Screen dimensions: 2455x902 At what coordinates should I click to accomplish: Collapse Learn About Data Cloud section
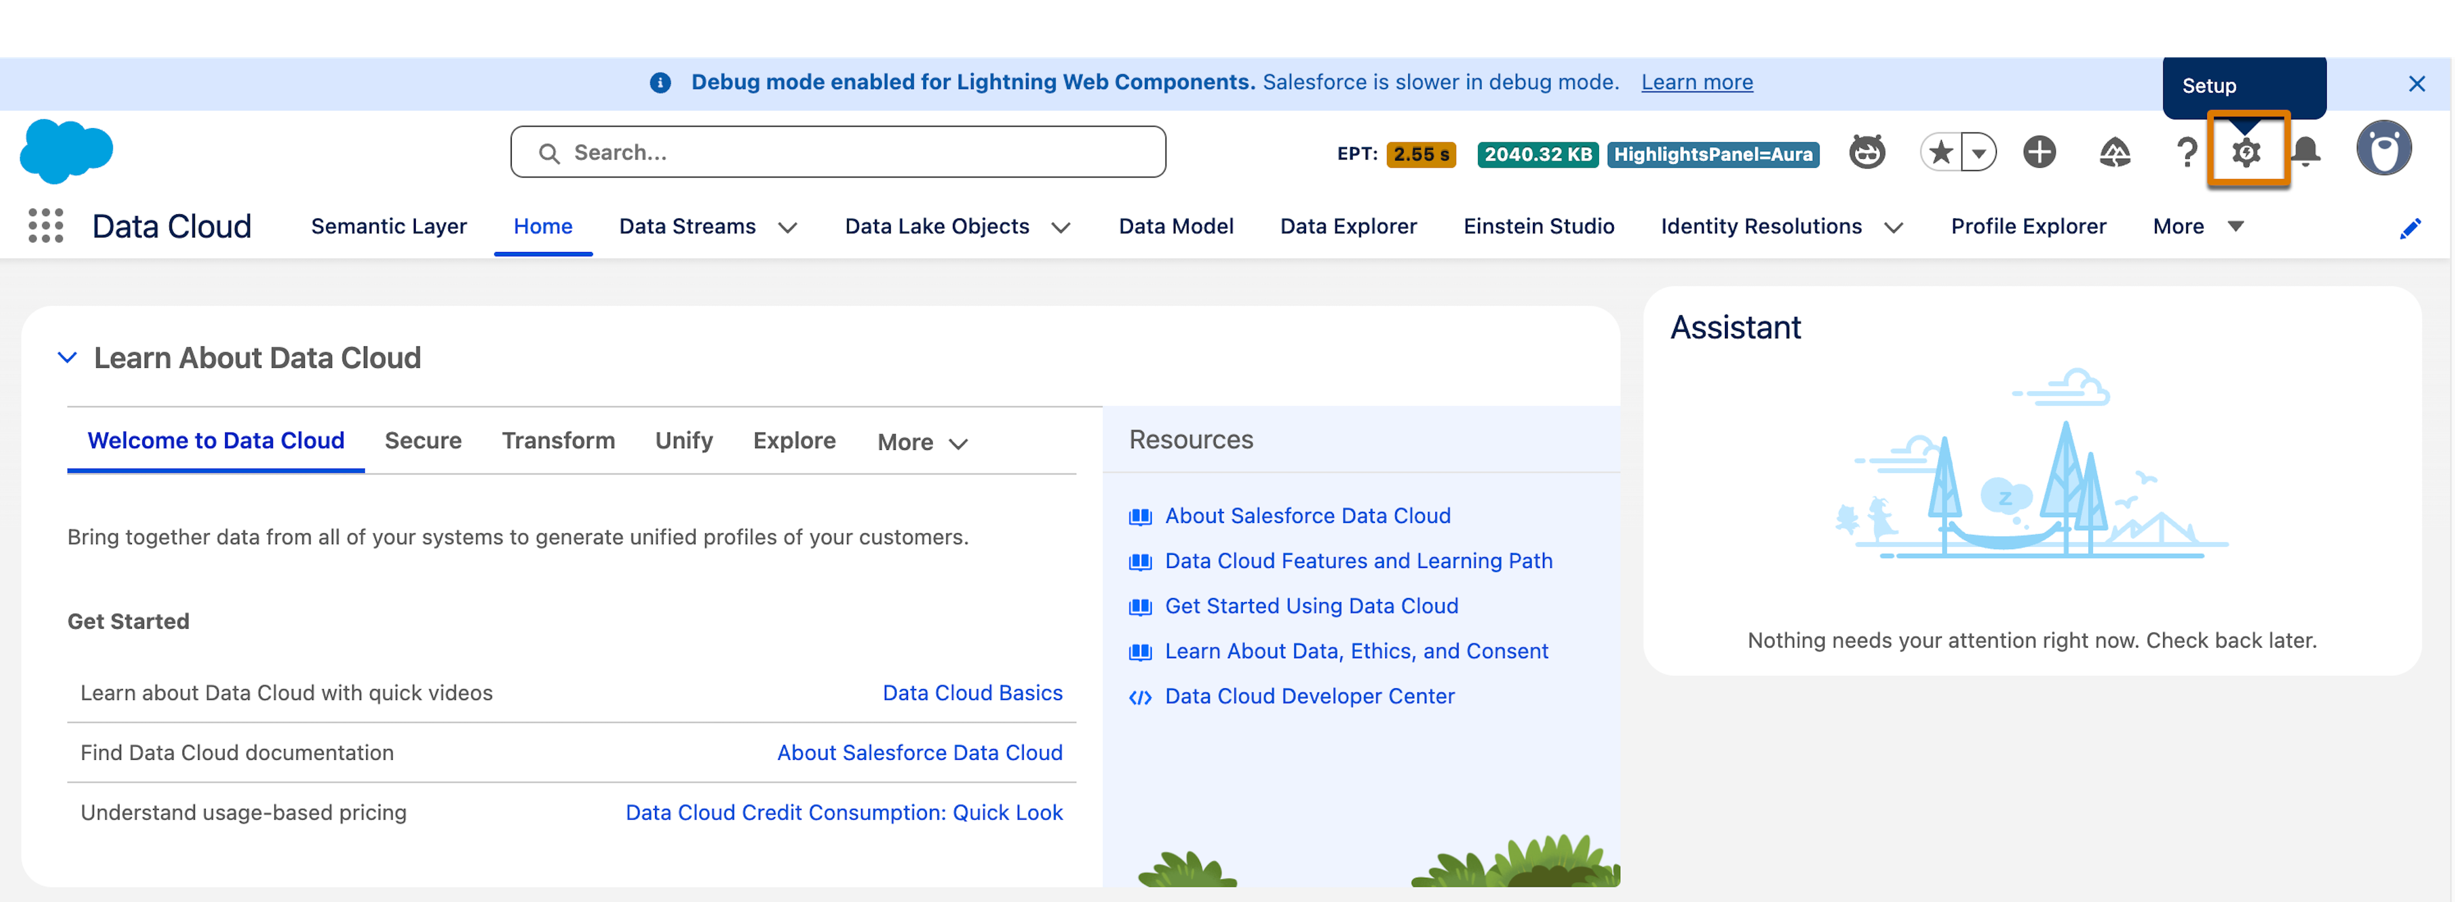pos(67,358)
